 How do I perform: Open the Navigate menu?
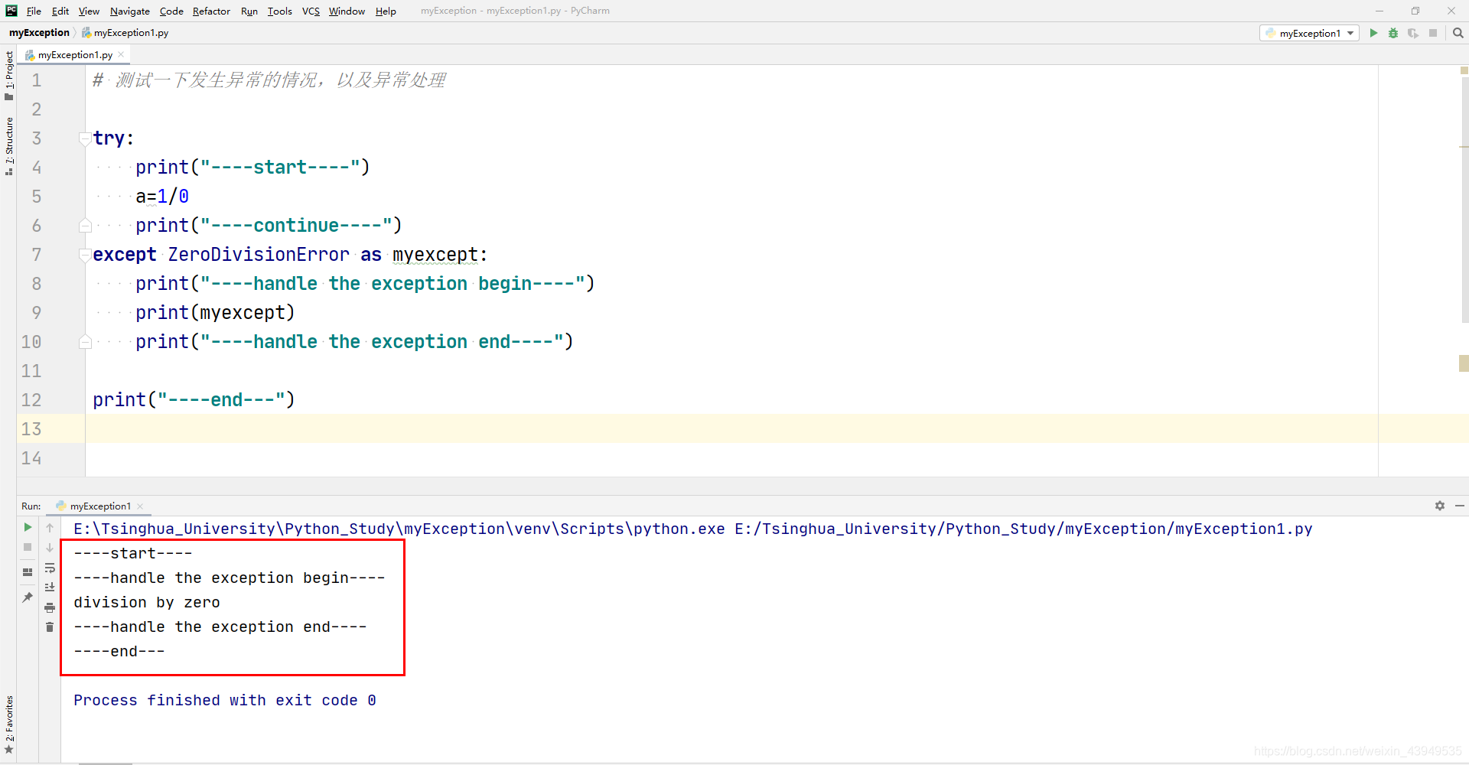click(130, 11)
